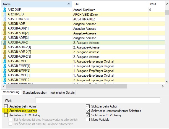Viewport: 169px width, 129px height.
Task: Uncheck Änderbar beim Aufruf
Action: click(x=6, y=106)
